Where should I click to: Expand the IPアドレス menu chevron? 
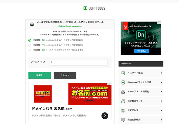coord(161,111)
